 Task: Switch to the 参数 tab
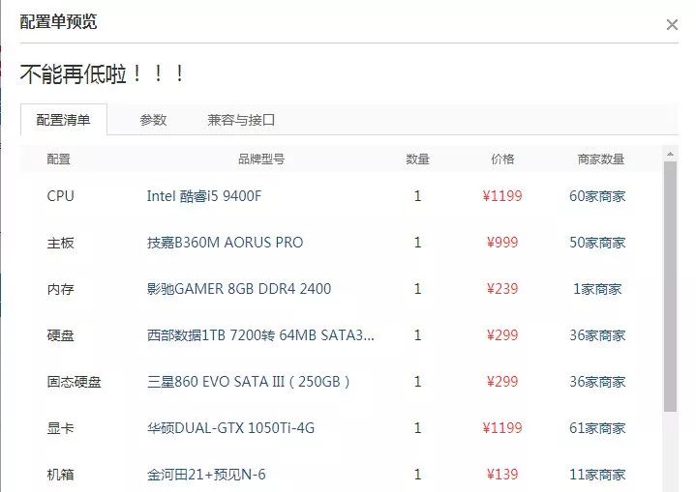[x=153, y=120]
